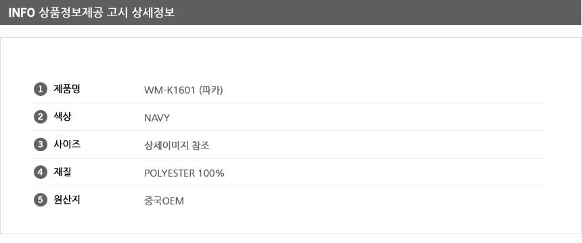Select the 사이즈 label
This screenshot has width=582, height=243.
coord(67,144)
